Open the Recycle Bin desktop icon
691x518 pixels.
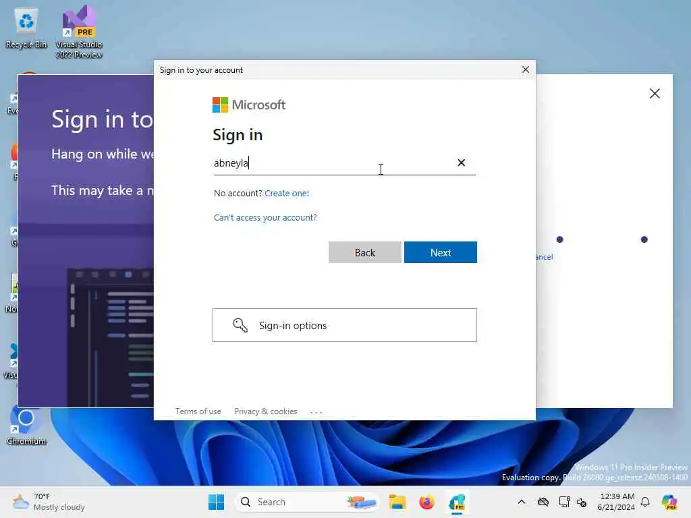pyautogui.click(x=26, y=28)
